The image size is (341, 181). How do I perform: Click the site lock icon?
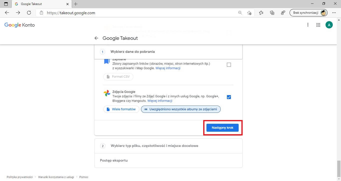(x=41, y=13)
